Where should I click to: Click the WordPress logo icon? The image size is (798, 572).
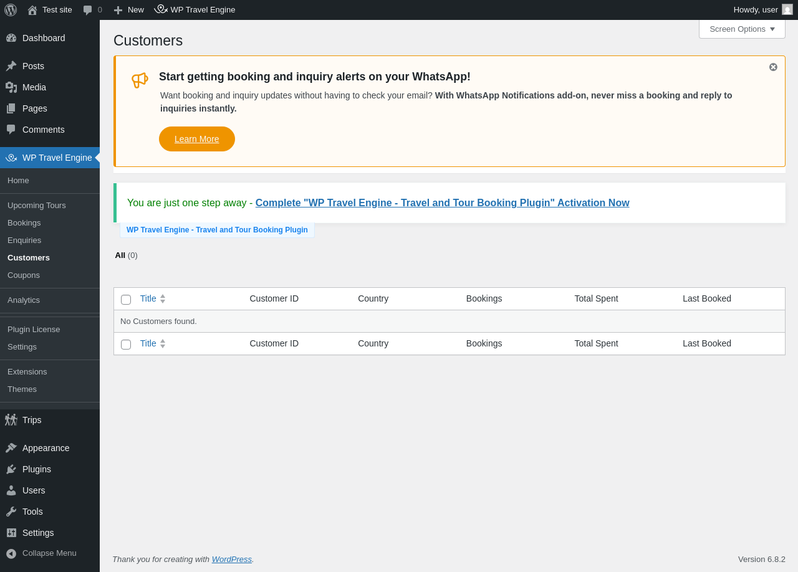click(x=11, y=10)
